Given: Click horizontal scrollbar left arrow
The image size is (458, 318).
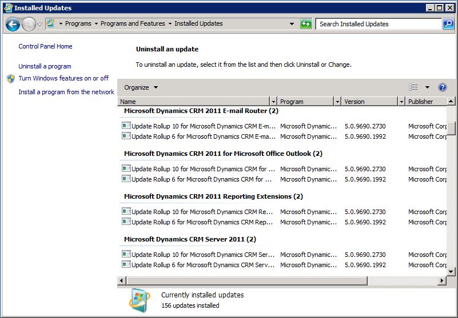Looking at the screenshot, I should [121, 281].
